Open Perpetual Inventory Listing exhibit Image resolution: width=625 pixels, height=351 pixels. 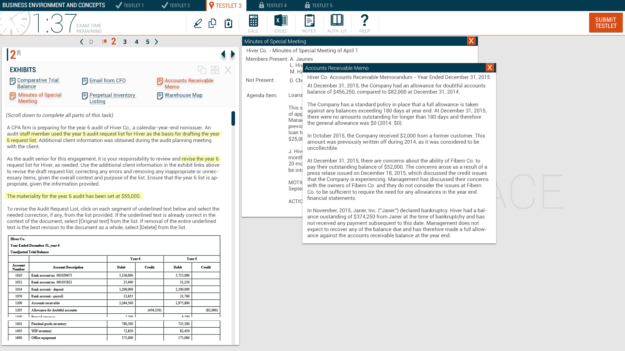click(x=113, y=98)
